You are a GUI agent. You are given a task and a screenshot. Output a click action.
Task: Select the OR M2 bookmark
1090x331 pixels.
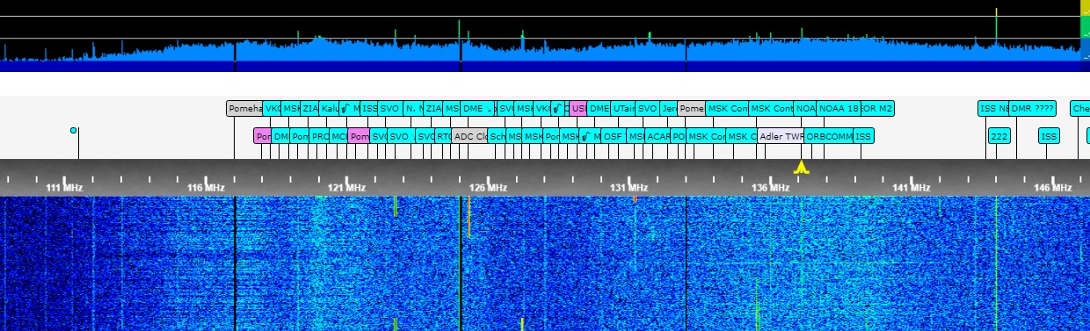click(877, 109)
